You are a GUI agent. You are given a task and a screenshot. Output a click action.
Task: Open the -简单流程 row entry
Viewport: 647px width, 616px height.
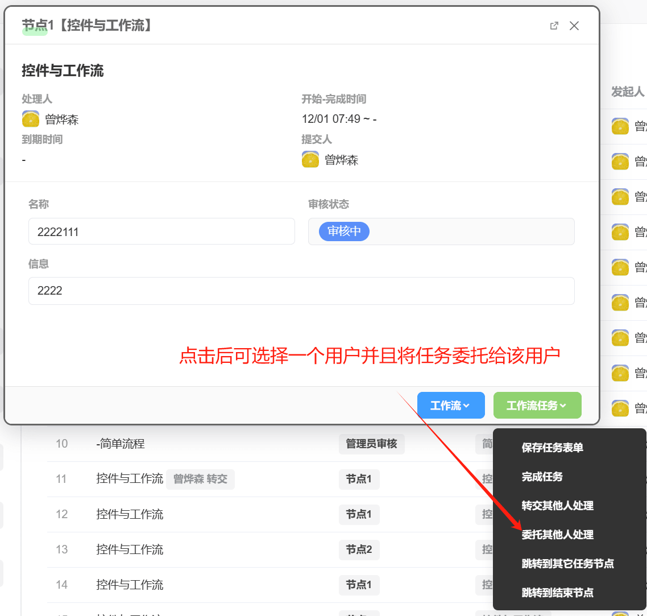120,444
